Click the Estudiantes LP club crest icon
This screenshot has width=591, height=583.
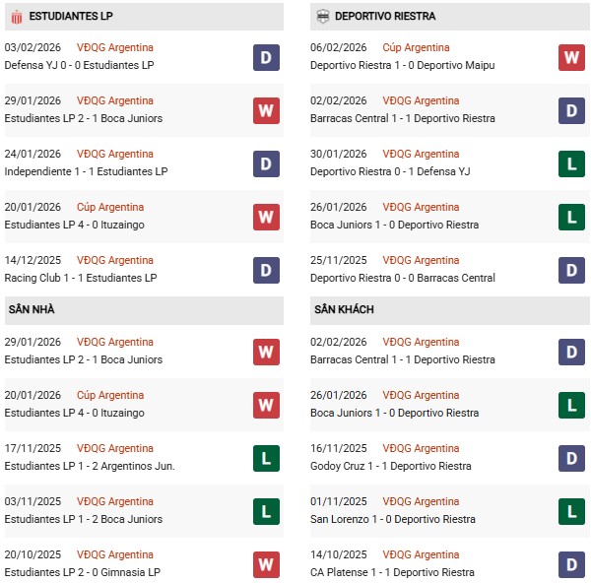click(x=15, y=17)
